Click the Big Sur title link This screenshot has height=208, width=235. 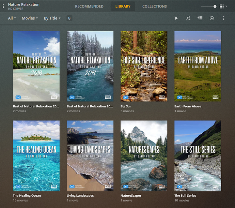[126, 106]
